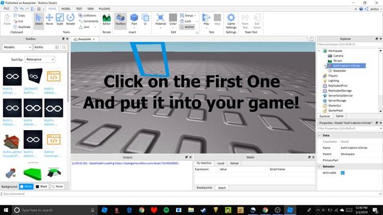Screen dimensions: 383x215
Task: Click the Paste button
Action: coord(7,20)
